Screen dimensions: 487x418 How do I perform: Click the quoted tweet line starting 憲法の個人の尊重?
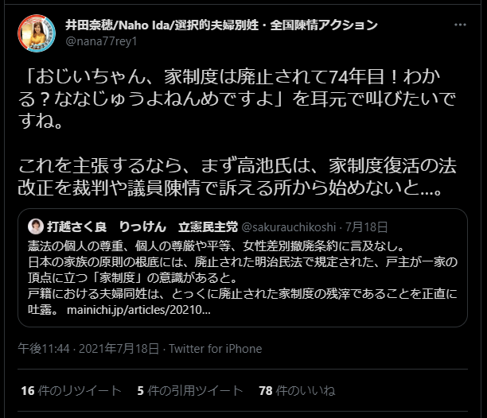(216, 246)
